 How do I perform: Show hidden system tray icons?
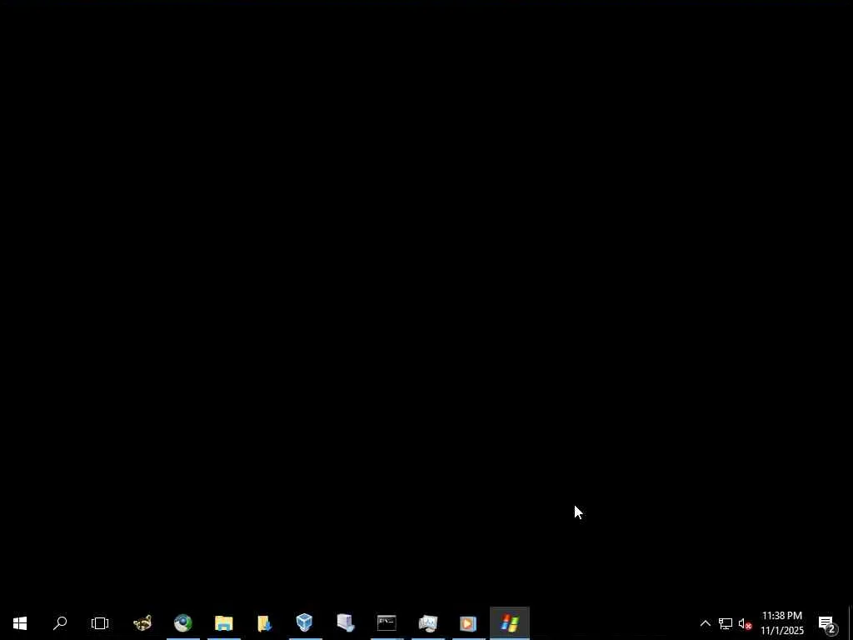coord(705,623)
